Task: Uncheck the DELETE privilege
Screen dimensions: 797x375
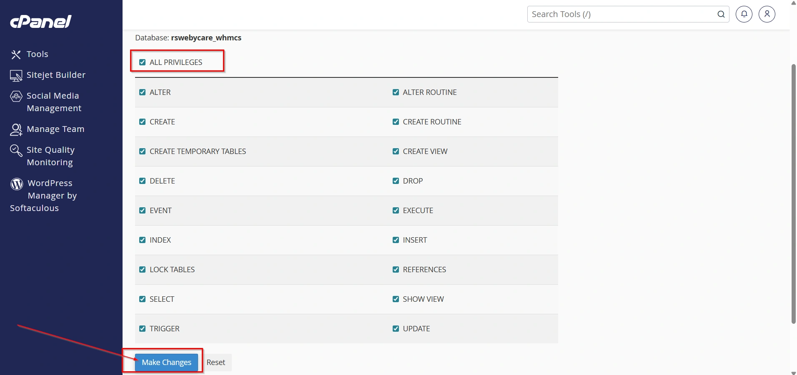Action: click(x=142, y=181)
